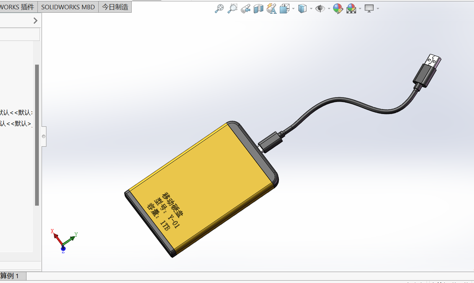Click the Display Style icon
Screen dimensions: 474x283
point(302,9)
